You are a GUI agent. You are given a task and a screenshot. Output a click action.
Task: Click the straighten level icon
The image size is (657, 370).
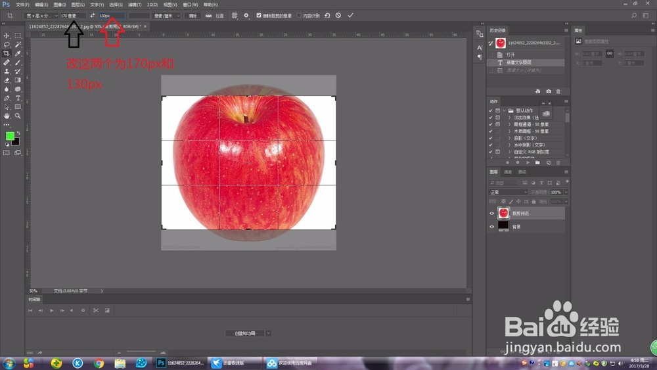(x=208, y=16)
